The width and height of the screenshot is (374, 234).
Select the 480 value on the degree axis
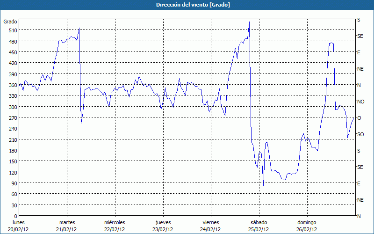(13, 41)
